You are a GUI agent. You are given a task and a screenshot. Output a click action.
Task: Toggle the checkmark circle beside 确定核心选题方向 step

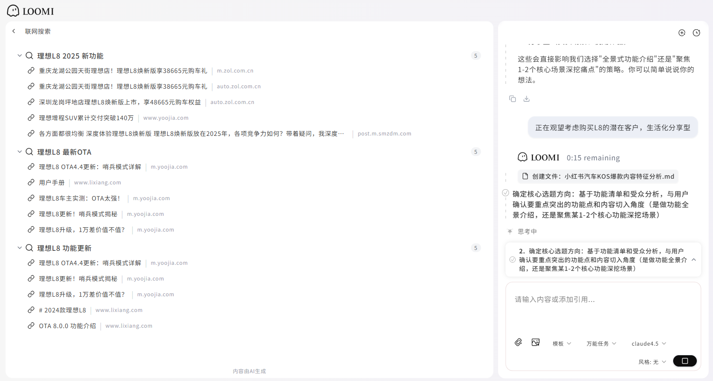click(x=506, y=193)
